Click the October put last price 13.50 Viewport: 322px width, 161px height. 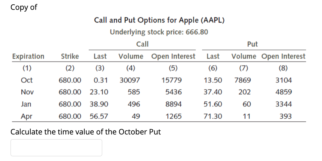click(213, 80)
